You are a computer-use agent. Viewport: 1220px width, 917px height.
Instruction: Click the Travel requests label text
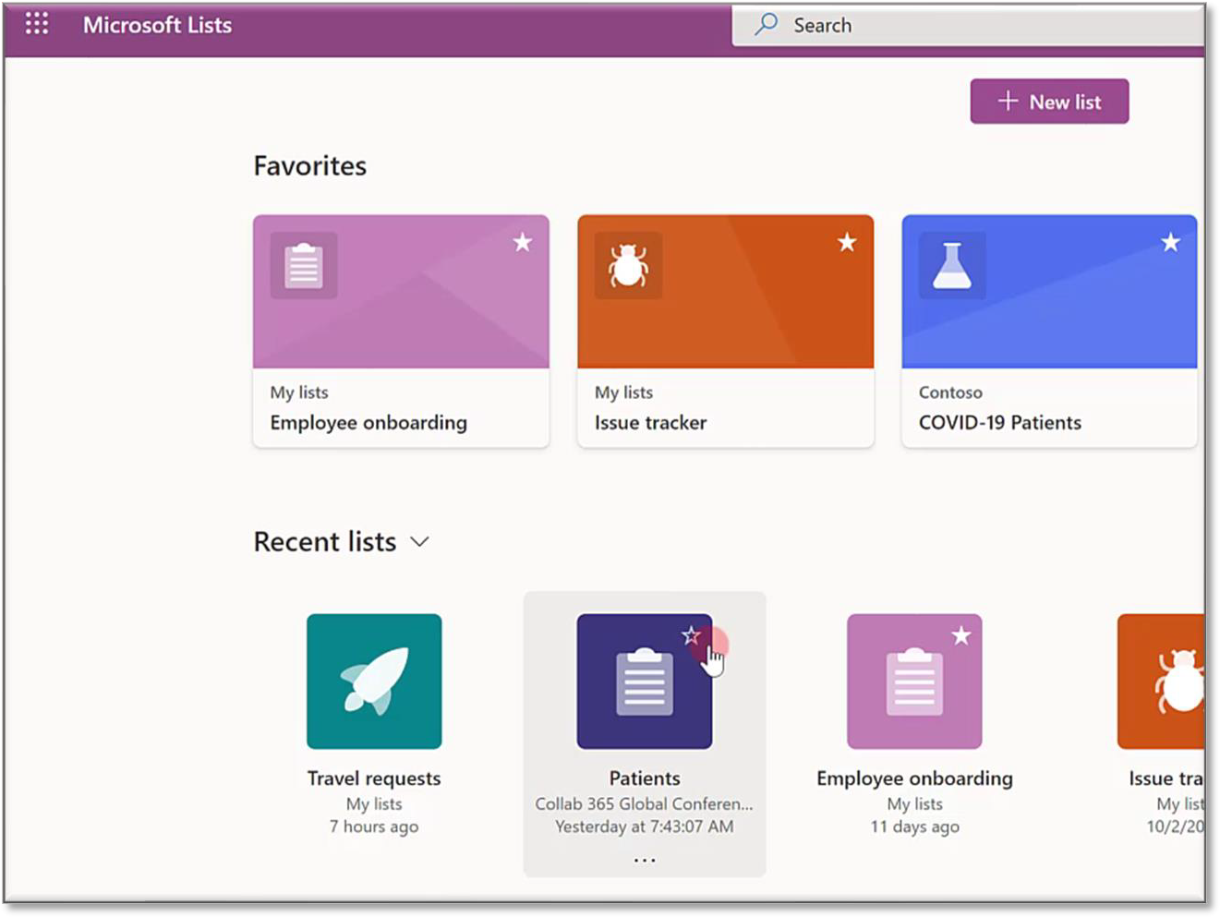pos(374,778)
